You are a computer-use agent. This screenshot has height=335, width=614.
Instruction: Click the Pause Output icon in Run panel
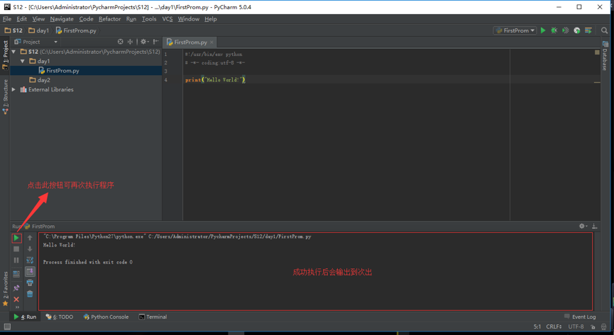tap(16, 261)
